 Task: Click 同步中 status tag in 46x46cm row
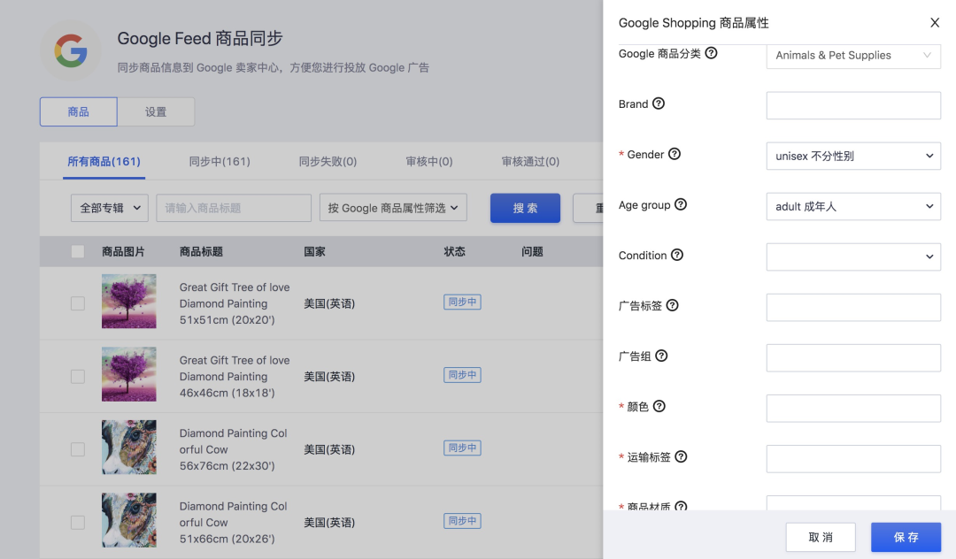(462, 374)
